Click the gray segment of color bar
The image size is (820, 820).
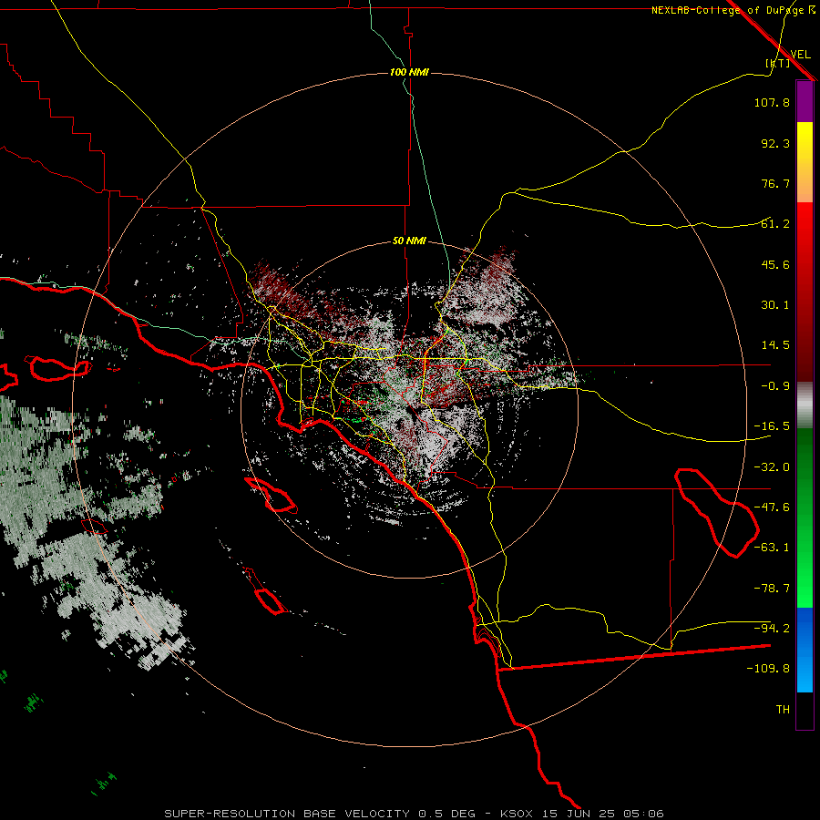tap(805, 405)
